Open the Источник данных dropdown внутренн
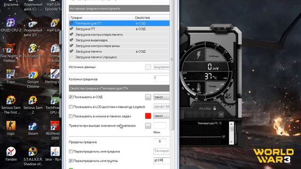This screenshot has height=169, width=301. 161,67
